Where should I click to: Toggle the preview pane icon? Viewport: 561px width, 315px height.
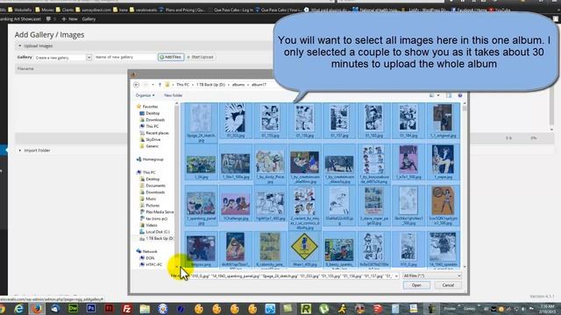(x=449, y=95)
